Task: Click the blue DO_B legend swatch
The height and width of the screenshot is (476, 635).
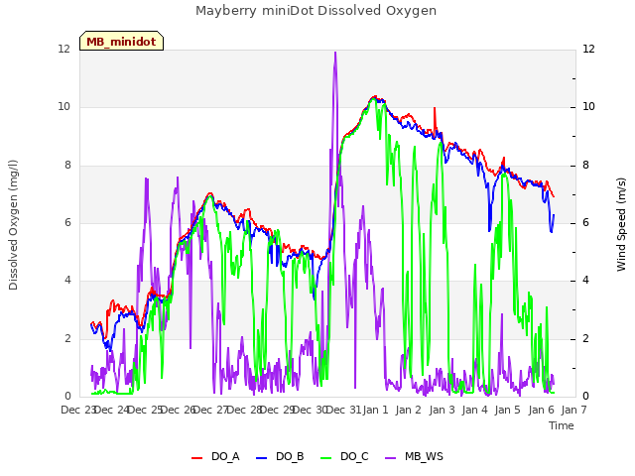Action: tap(262, 457)
